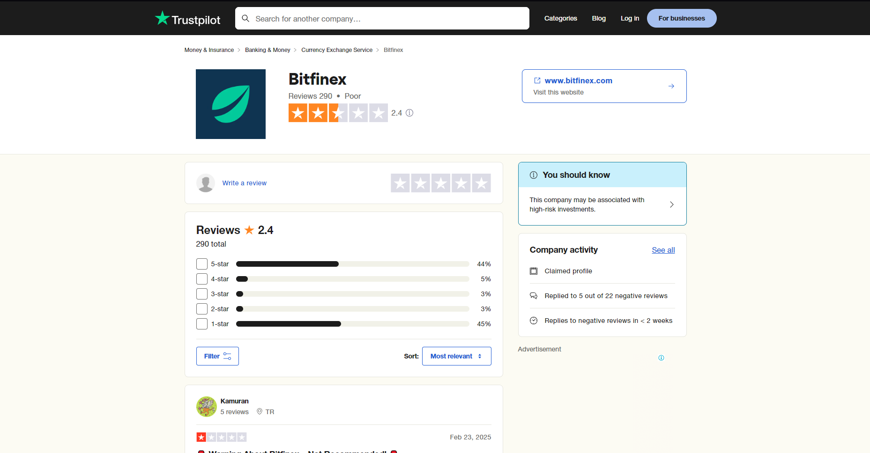Click the 2-star percentage bar
Viewport: 870px width, 453px height.
(x=353, y=309)
